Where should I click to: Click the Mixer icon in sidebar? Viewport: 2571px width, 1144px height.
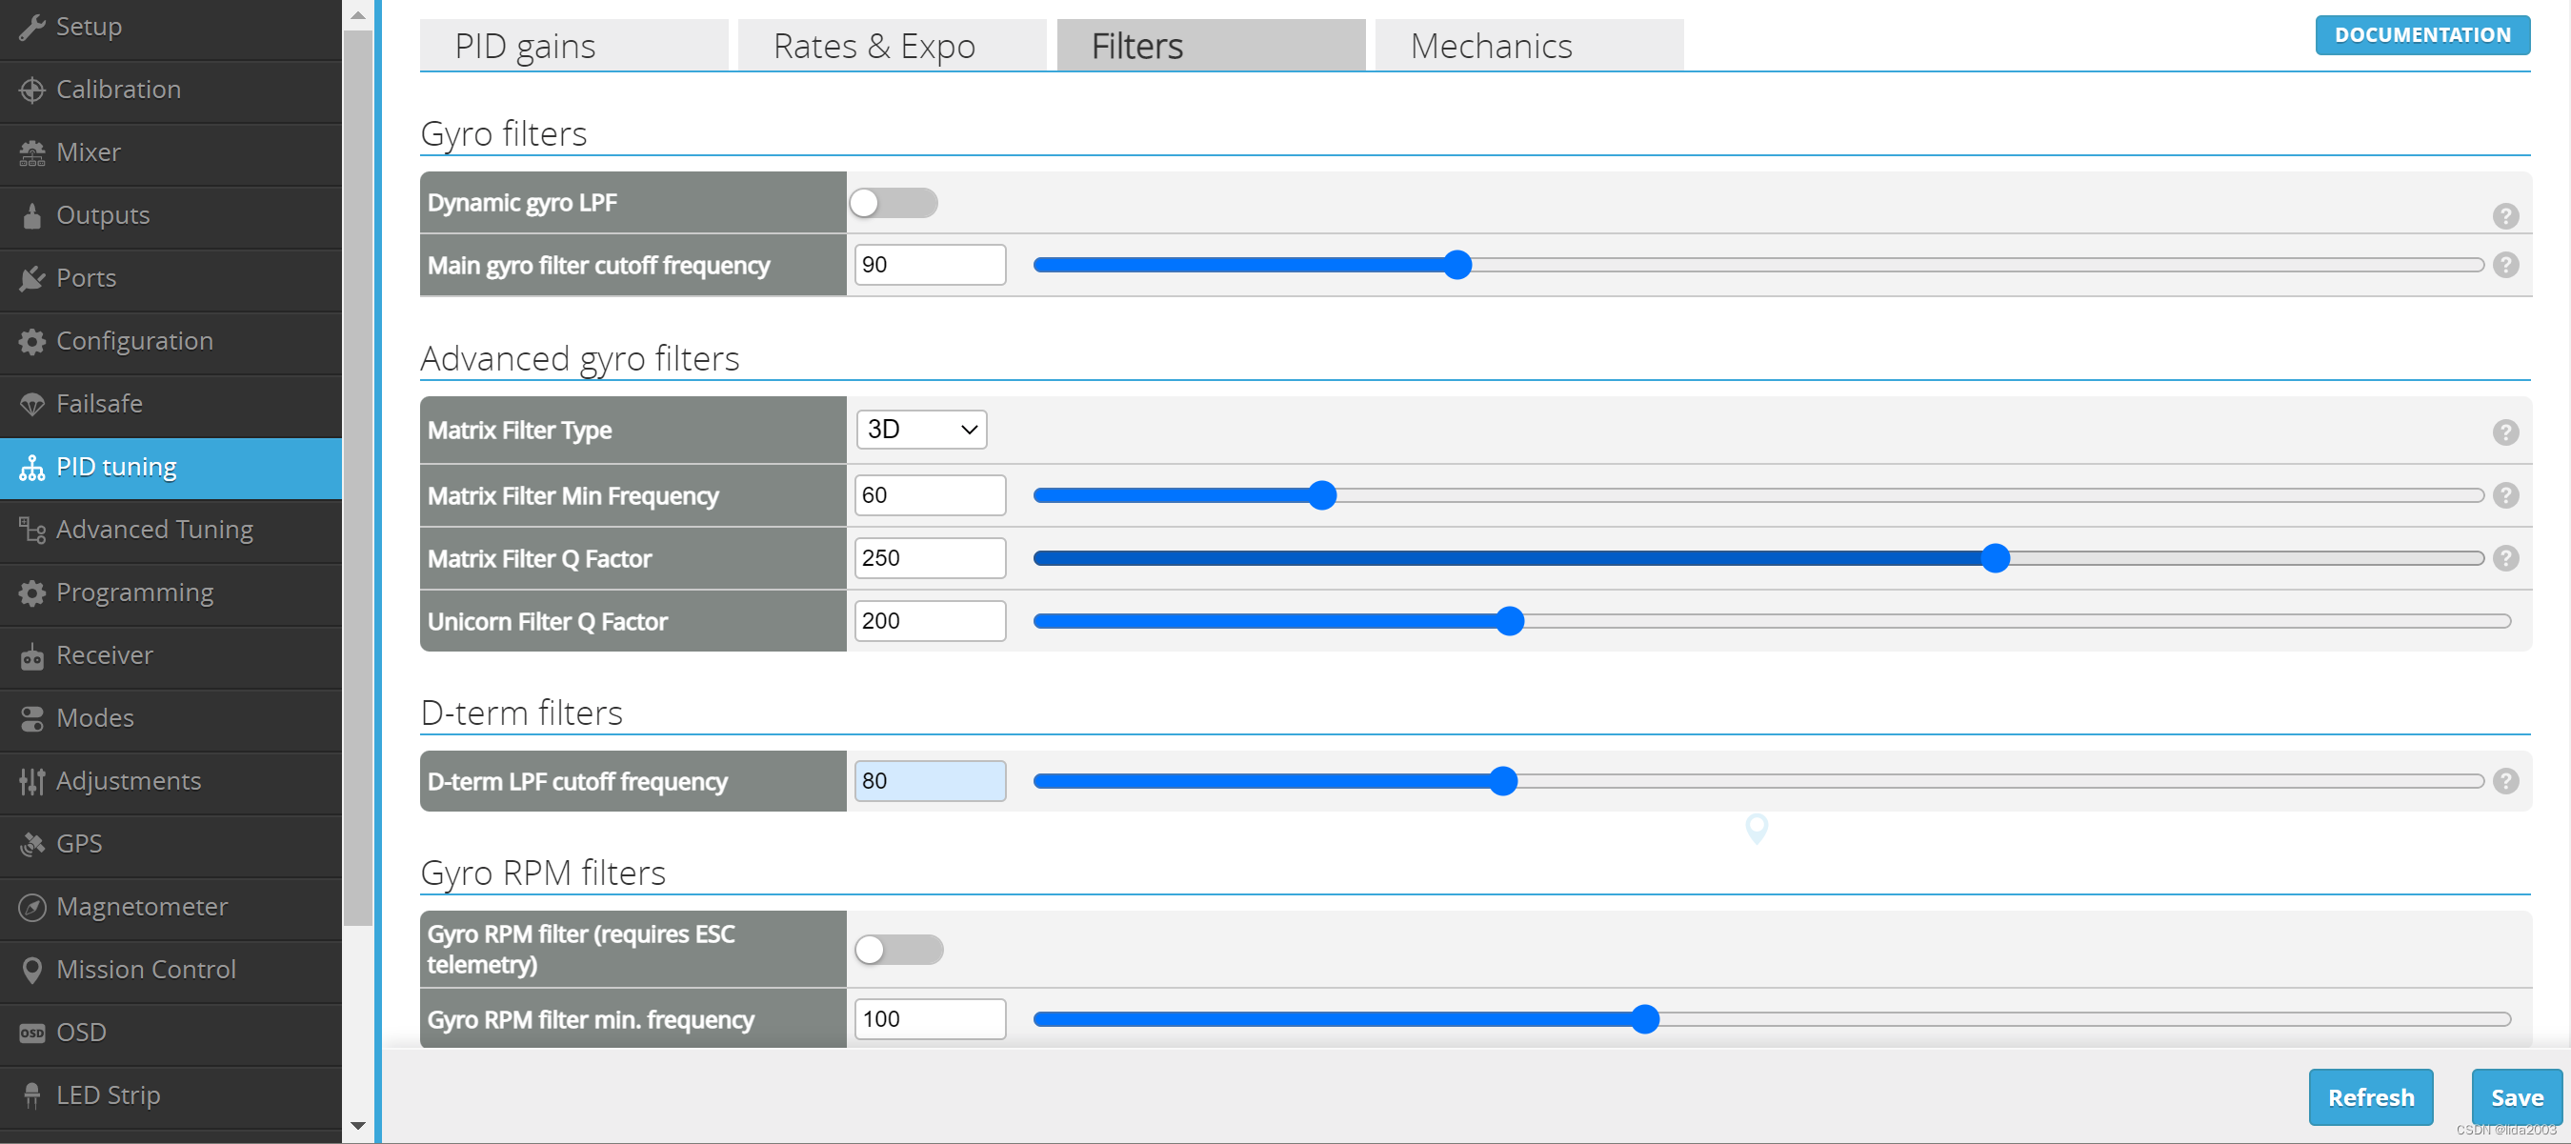tap(32, 152)
